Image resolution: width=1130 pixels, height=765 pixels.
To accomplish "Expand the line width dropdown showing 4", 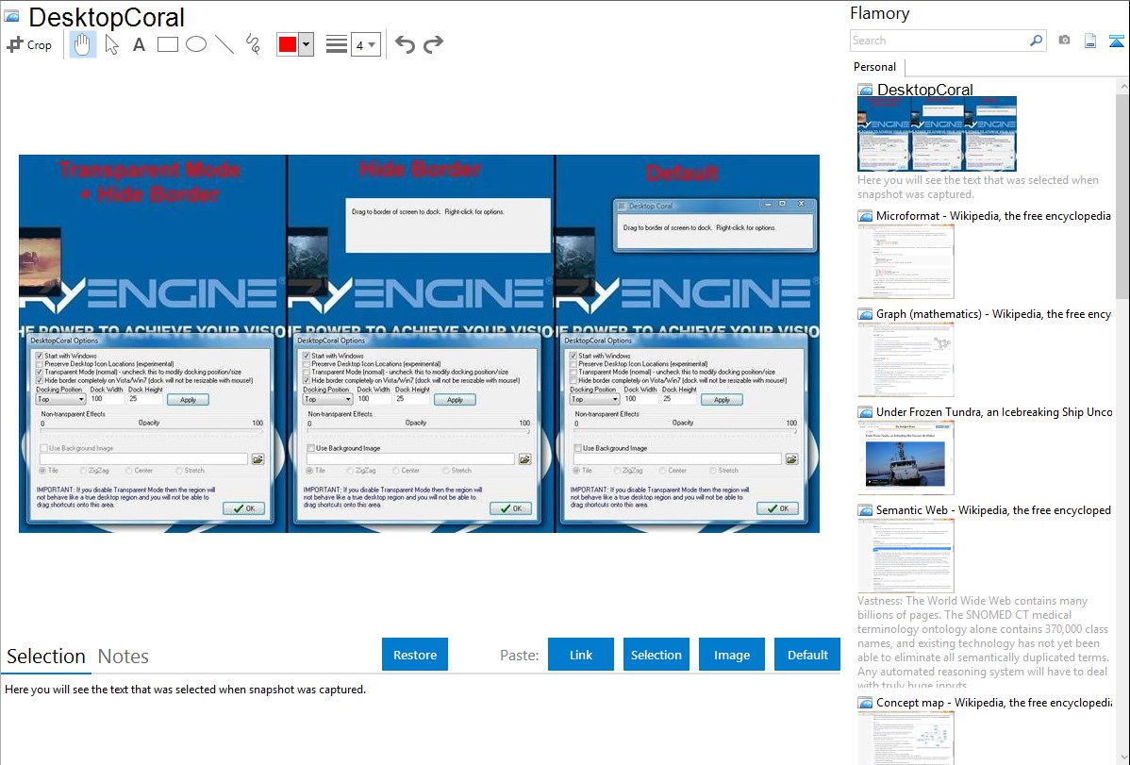I will (x=365, y=44).
